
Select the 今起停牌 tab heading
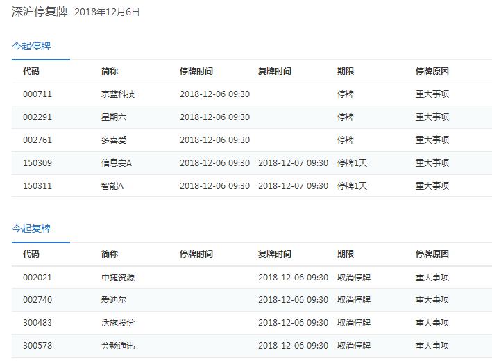[x=31, y=46]
